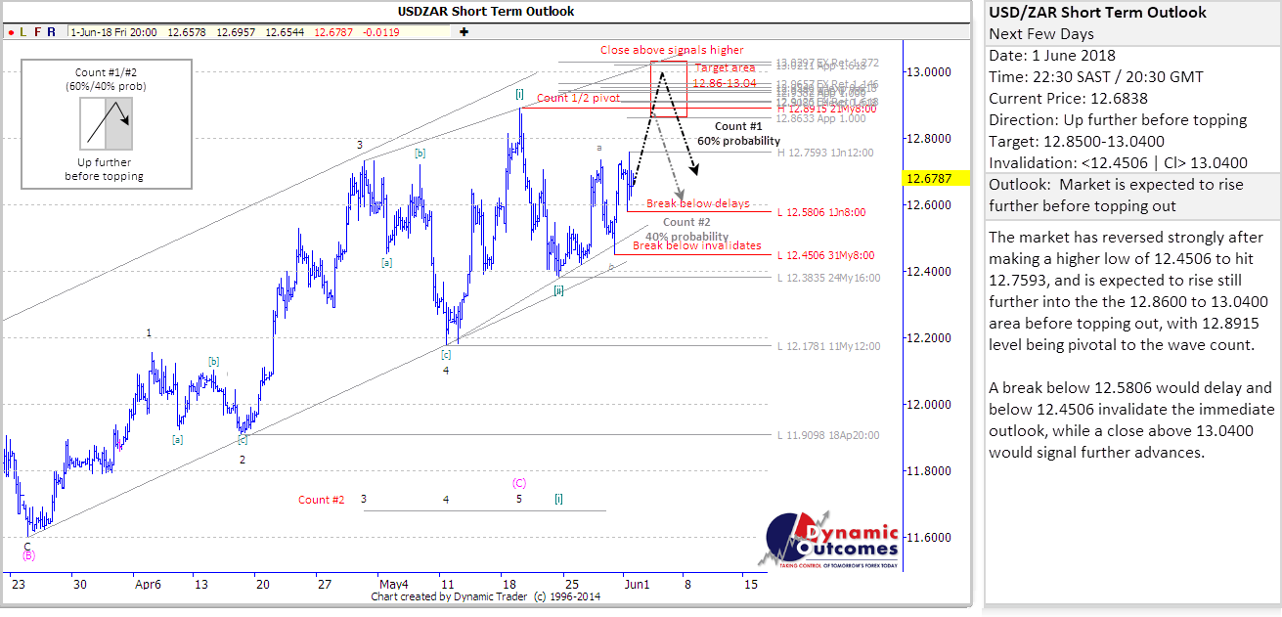Screen dimensions: 1282x617
Task: Click the 13.0000 price axis label
Action: tap(928, 72)
